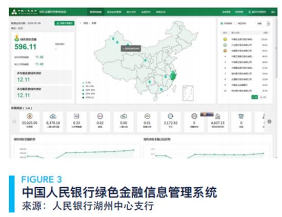Click the user avatar icon in the header

(250, 12)
